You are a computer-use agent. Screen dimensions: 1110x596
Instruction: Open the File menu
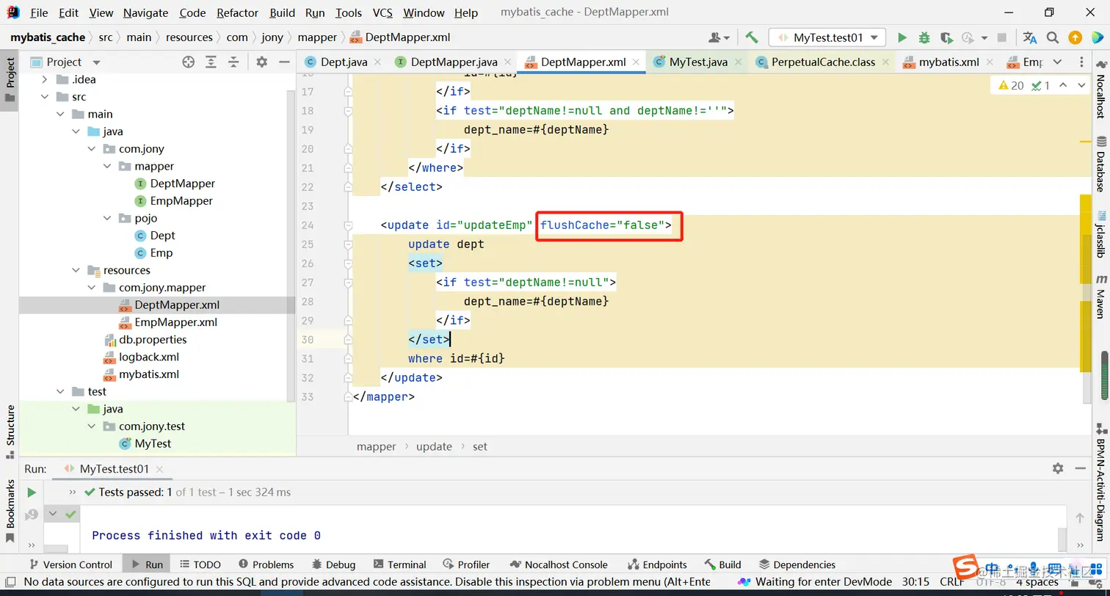(x=39, y=12)
